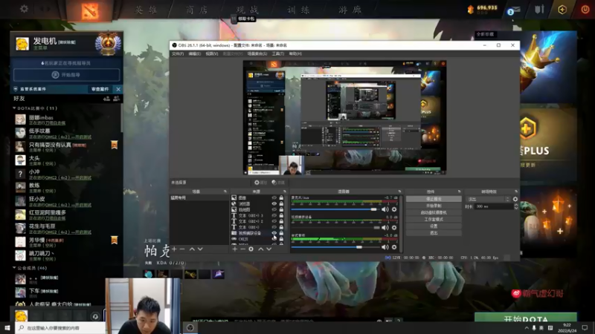Move source up with arrow icon
The image size is (595, 334).
(x=261, y=249)
